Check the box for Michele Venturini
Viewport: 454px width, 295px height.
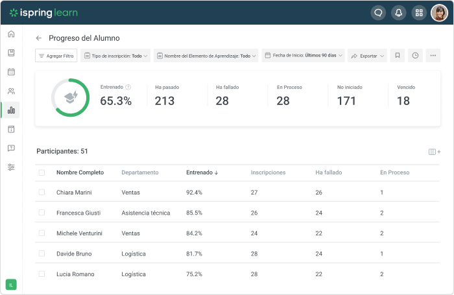pyautogui.click(x=42, y=233)
